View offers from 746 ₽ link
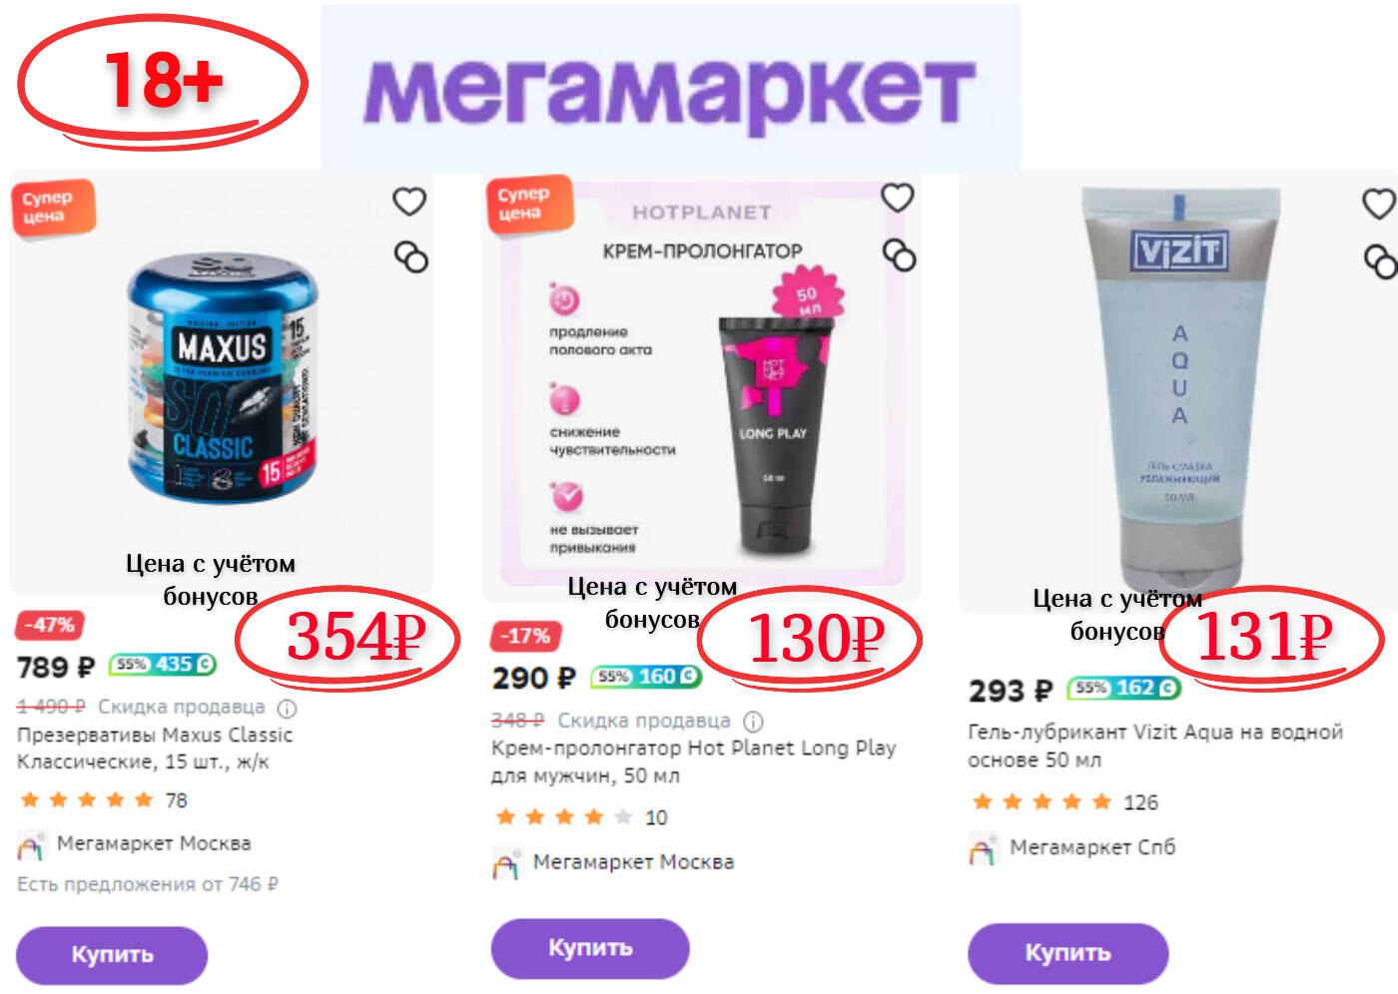Screen dimensions: 1398x994 [x=148, y=884]
